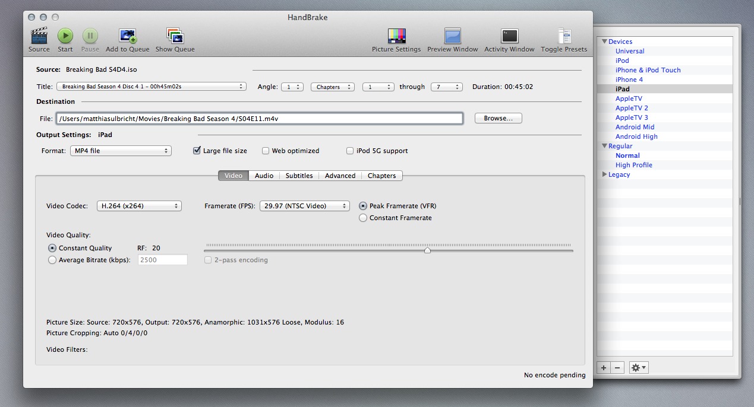This screenshot has height=407, width=754.
Task: Open the Activity Window terminal icon
Action: tap(509, 36)
